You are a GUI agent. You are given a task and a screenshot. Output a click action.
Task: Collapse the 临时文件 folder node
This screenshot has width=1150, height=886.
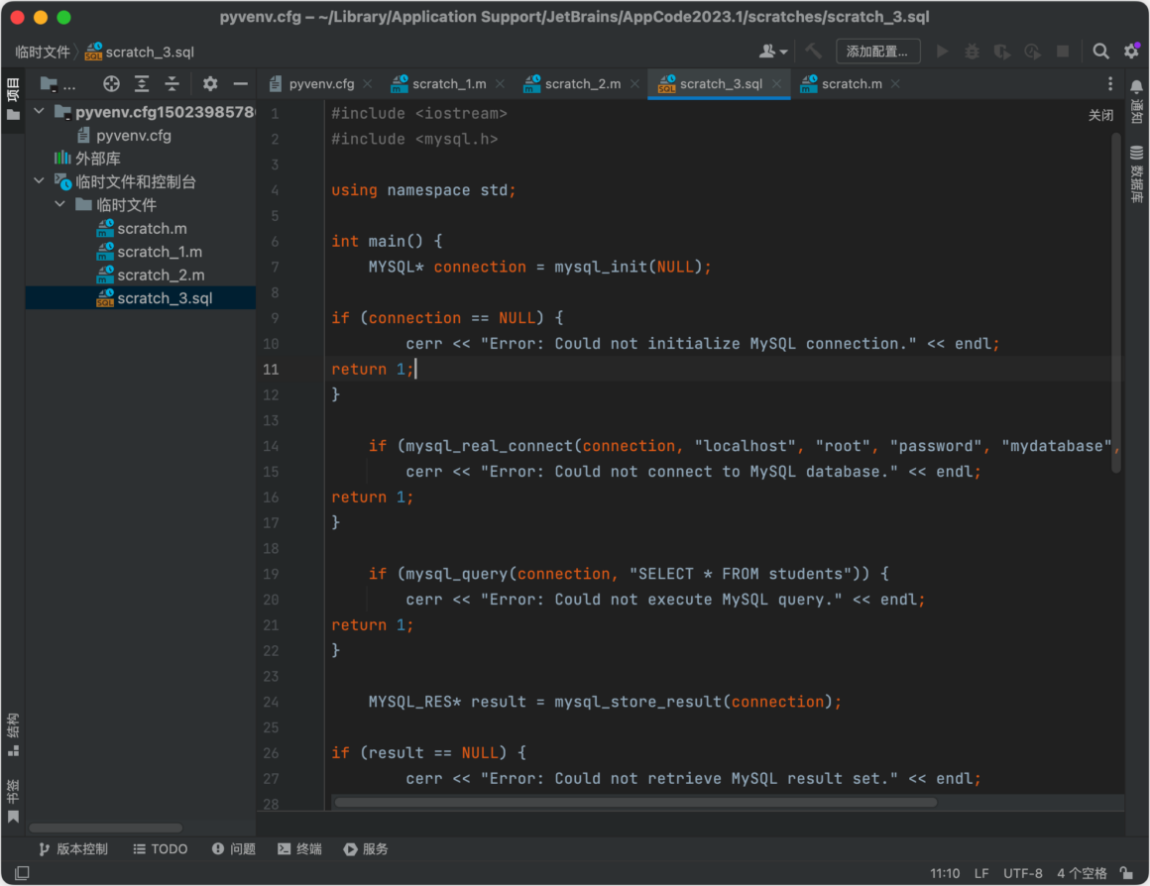[x=60, y=204]
